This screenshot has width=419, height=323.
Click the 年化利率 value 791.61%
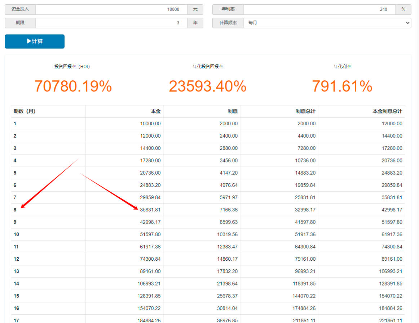[342, 86]
